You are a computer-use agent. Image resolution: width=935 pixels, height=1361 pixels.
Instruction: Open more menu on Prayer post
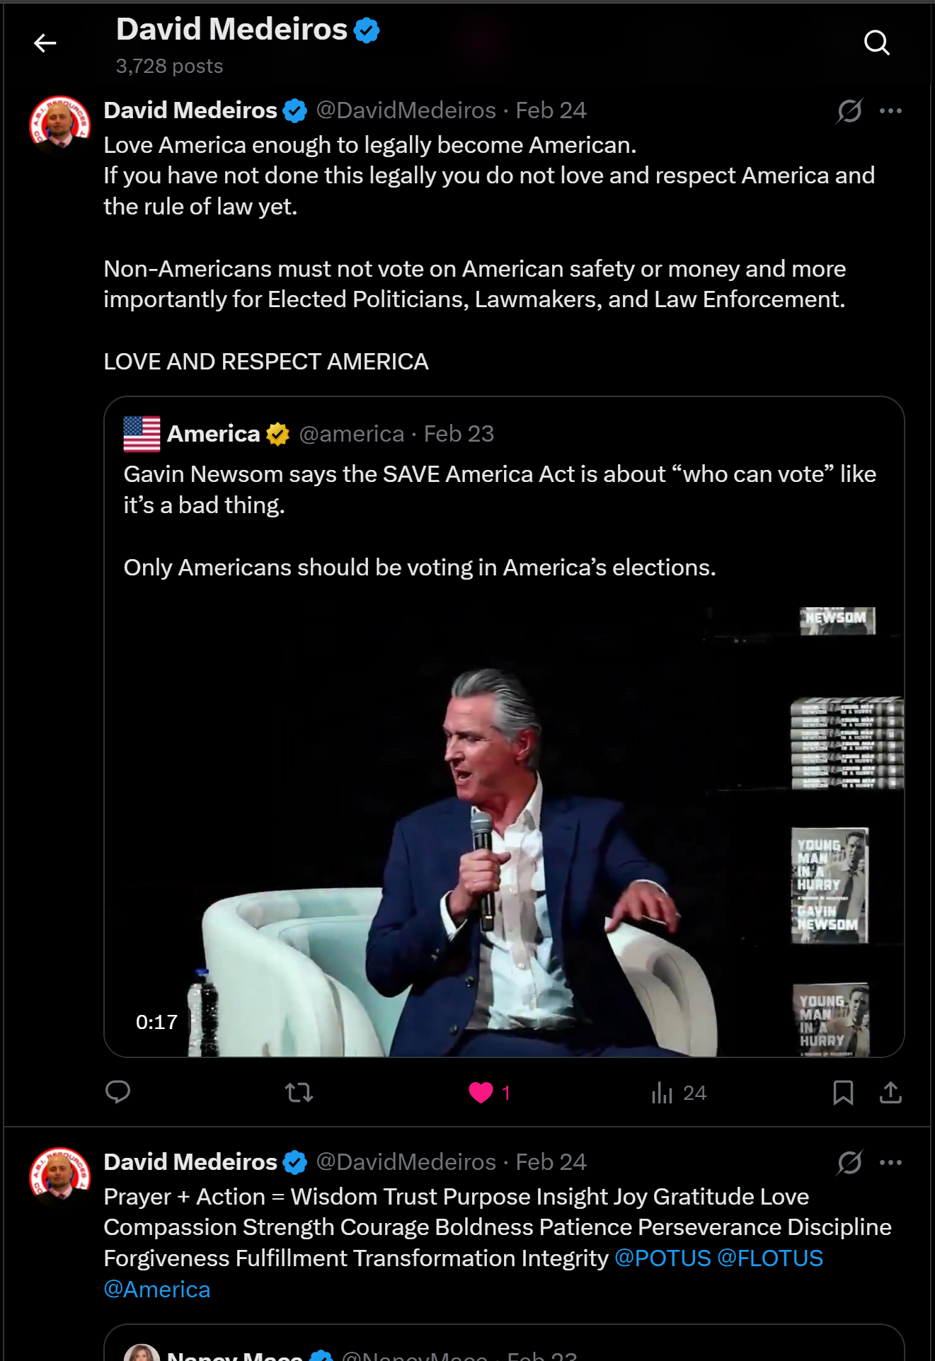coord(890,1162)
